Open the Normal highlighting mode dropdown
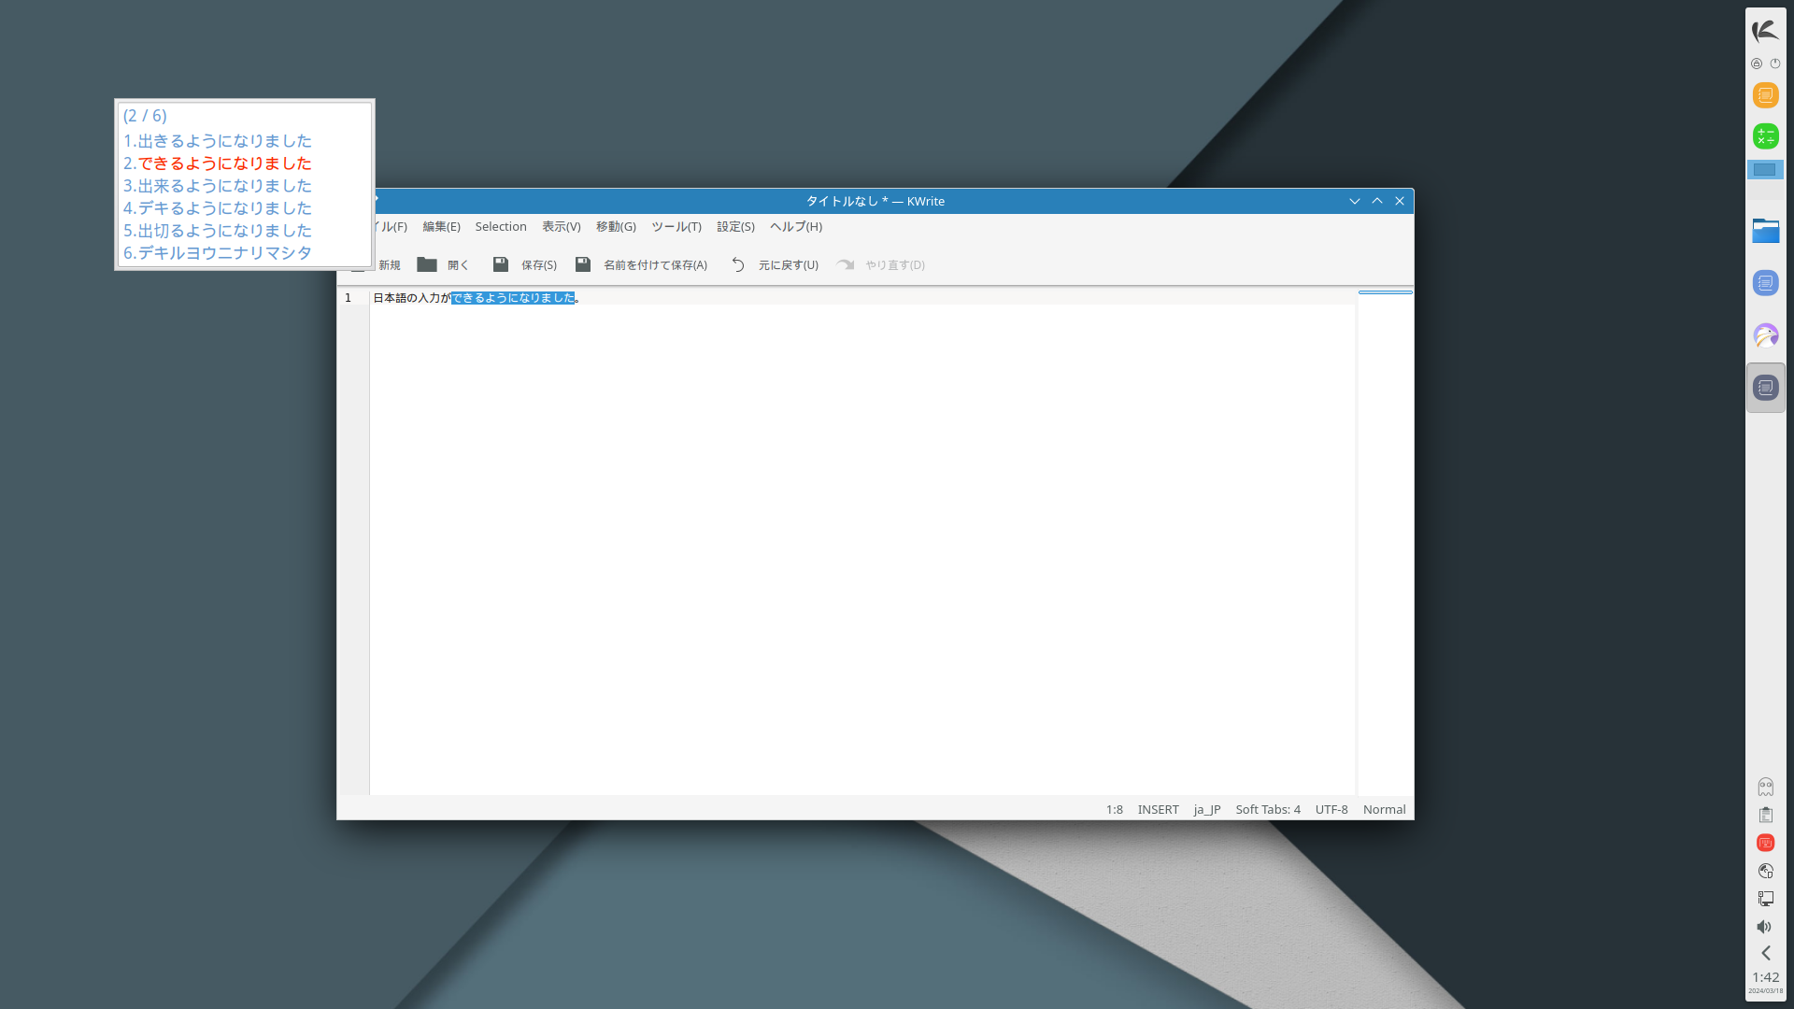This screenshot has height=1009, width=1794. (1384, 809)
